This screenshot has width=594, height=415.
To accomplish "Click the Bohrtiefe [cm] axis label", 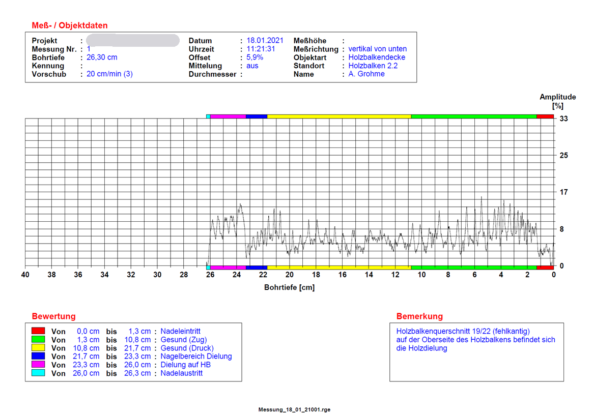I will [290, 287].
